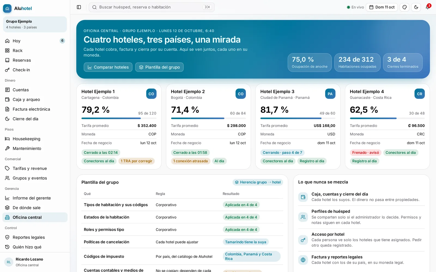Open the notifications bell
Viewport: 436px width, 272px height.
(x=428, y=7)
